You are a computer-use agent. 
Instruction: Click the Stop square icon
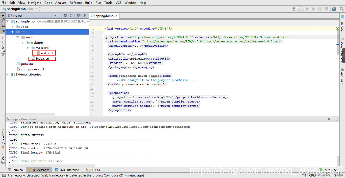(x=327, y=9)
